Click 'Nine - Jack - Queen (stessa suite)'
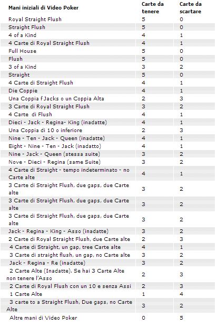The height and width of the screenshot is (326, 217). pos(54,154)
